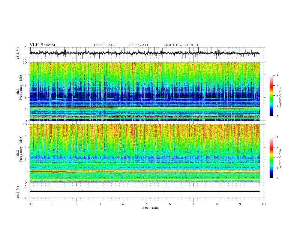Click inside the ch.2 spectrogram panel
Image resolution: width=297 pixels, height=229 pixels.
tap(144, 153)
